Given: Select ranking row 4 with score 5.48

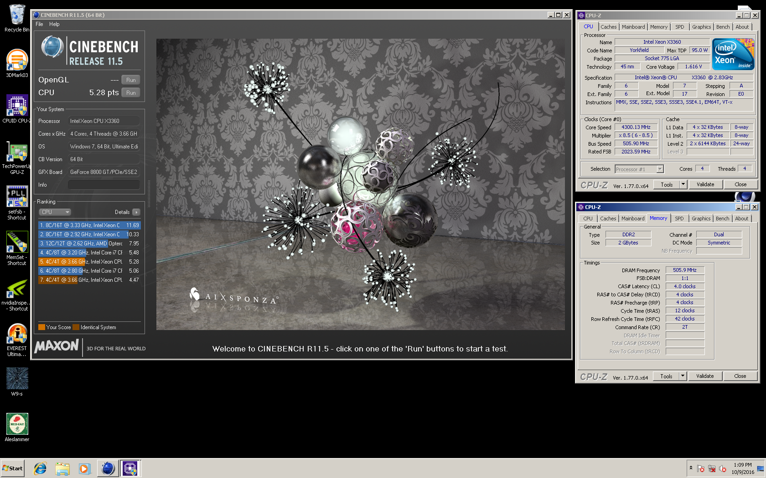Looking at the screenshot, I should [x=89, y=253].
